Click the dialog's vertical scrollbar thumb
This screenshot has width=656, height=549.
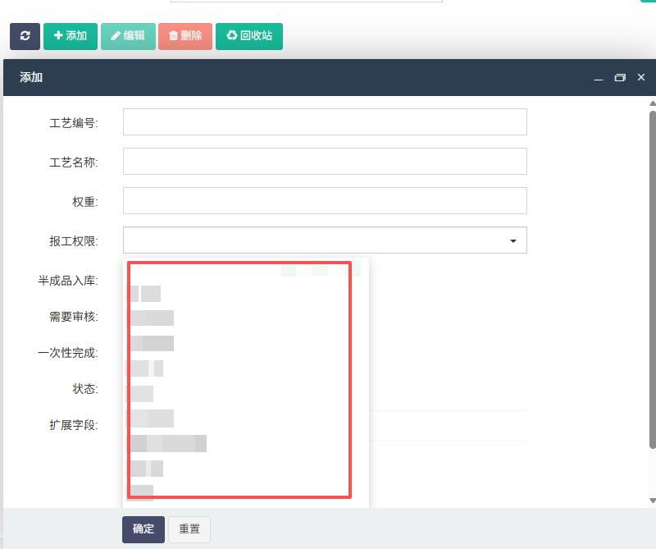(x=653, y=280)
